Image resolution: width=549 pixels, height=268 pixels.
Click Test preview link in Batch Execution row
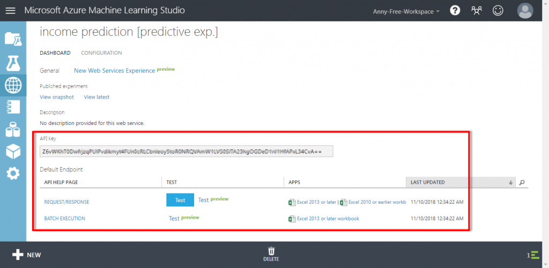[184, 218]
